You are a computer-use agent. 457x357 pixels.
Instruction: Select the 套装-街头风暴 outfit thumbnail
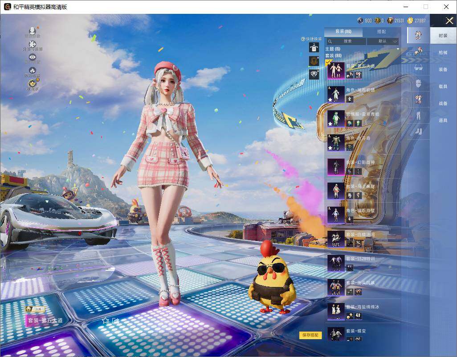tap(336, 287)
